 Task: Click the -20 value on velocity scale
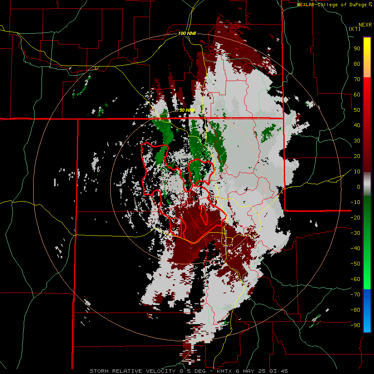tap(355, 218)
